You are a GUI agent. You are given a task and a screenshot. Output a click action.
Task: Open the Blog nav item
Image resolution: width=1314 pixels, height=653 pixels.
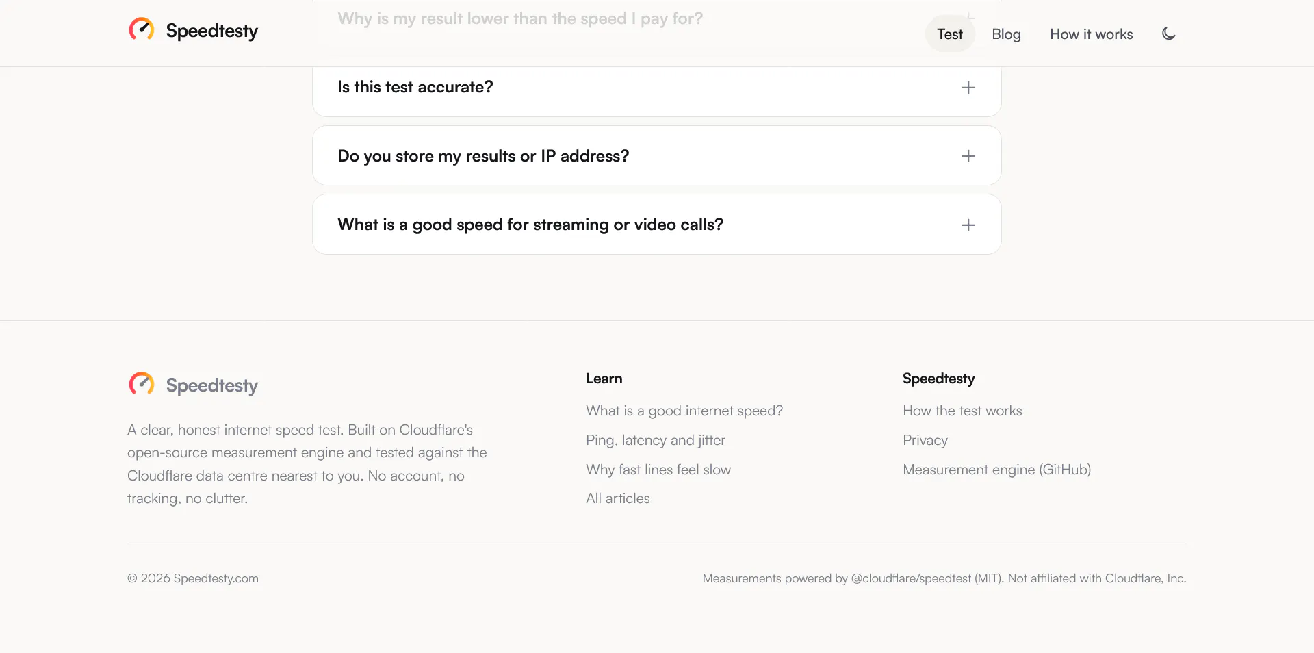tap(1006, 34)
